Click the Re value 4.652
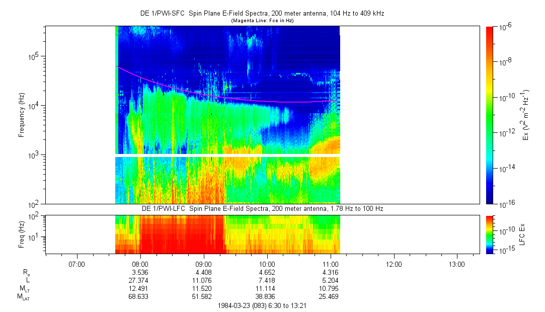The height and width of the screenshot is (312, 545). 267,272
